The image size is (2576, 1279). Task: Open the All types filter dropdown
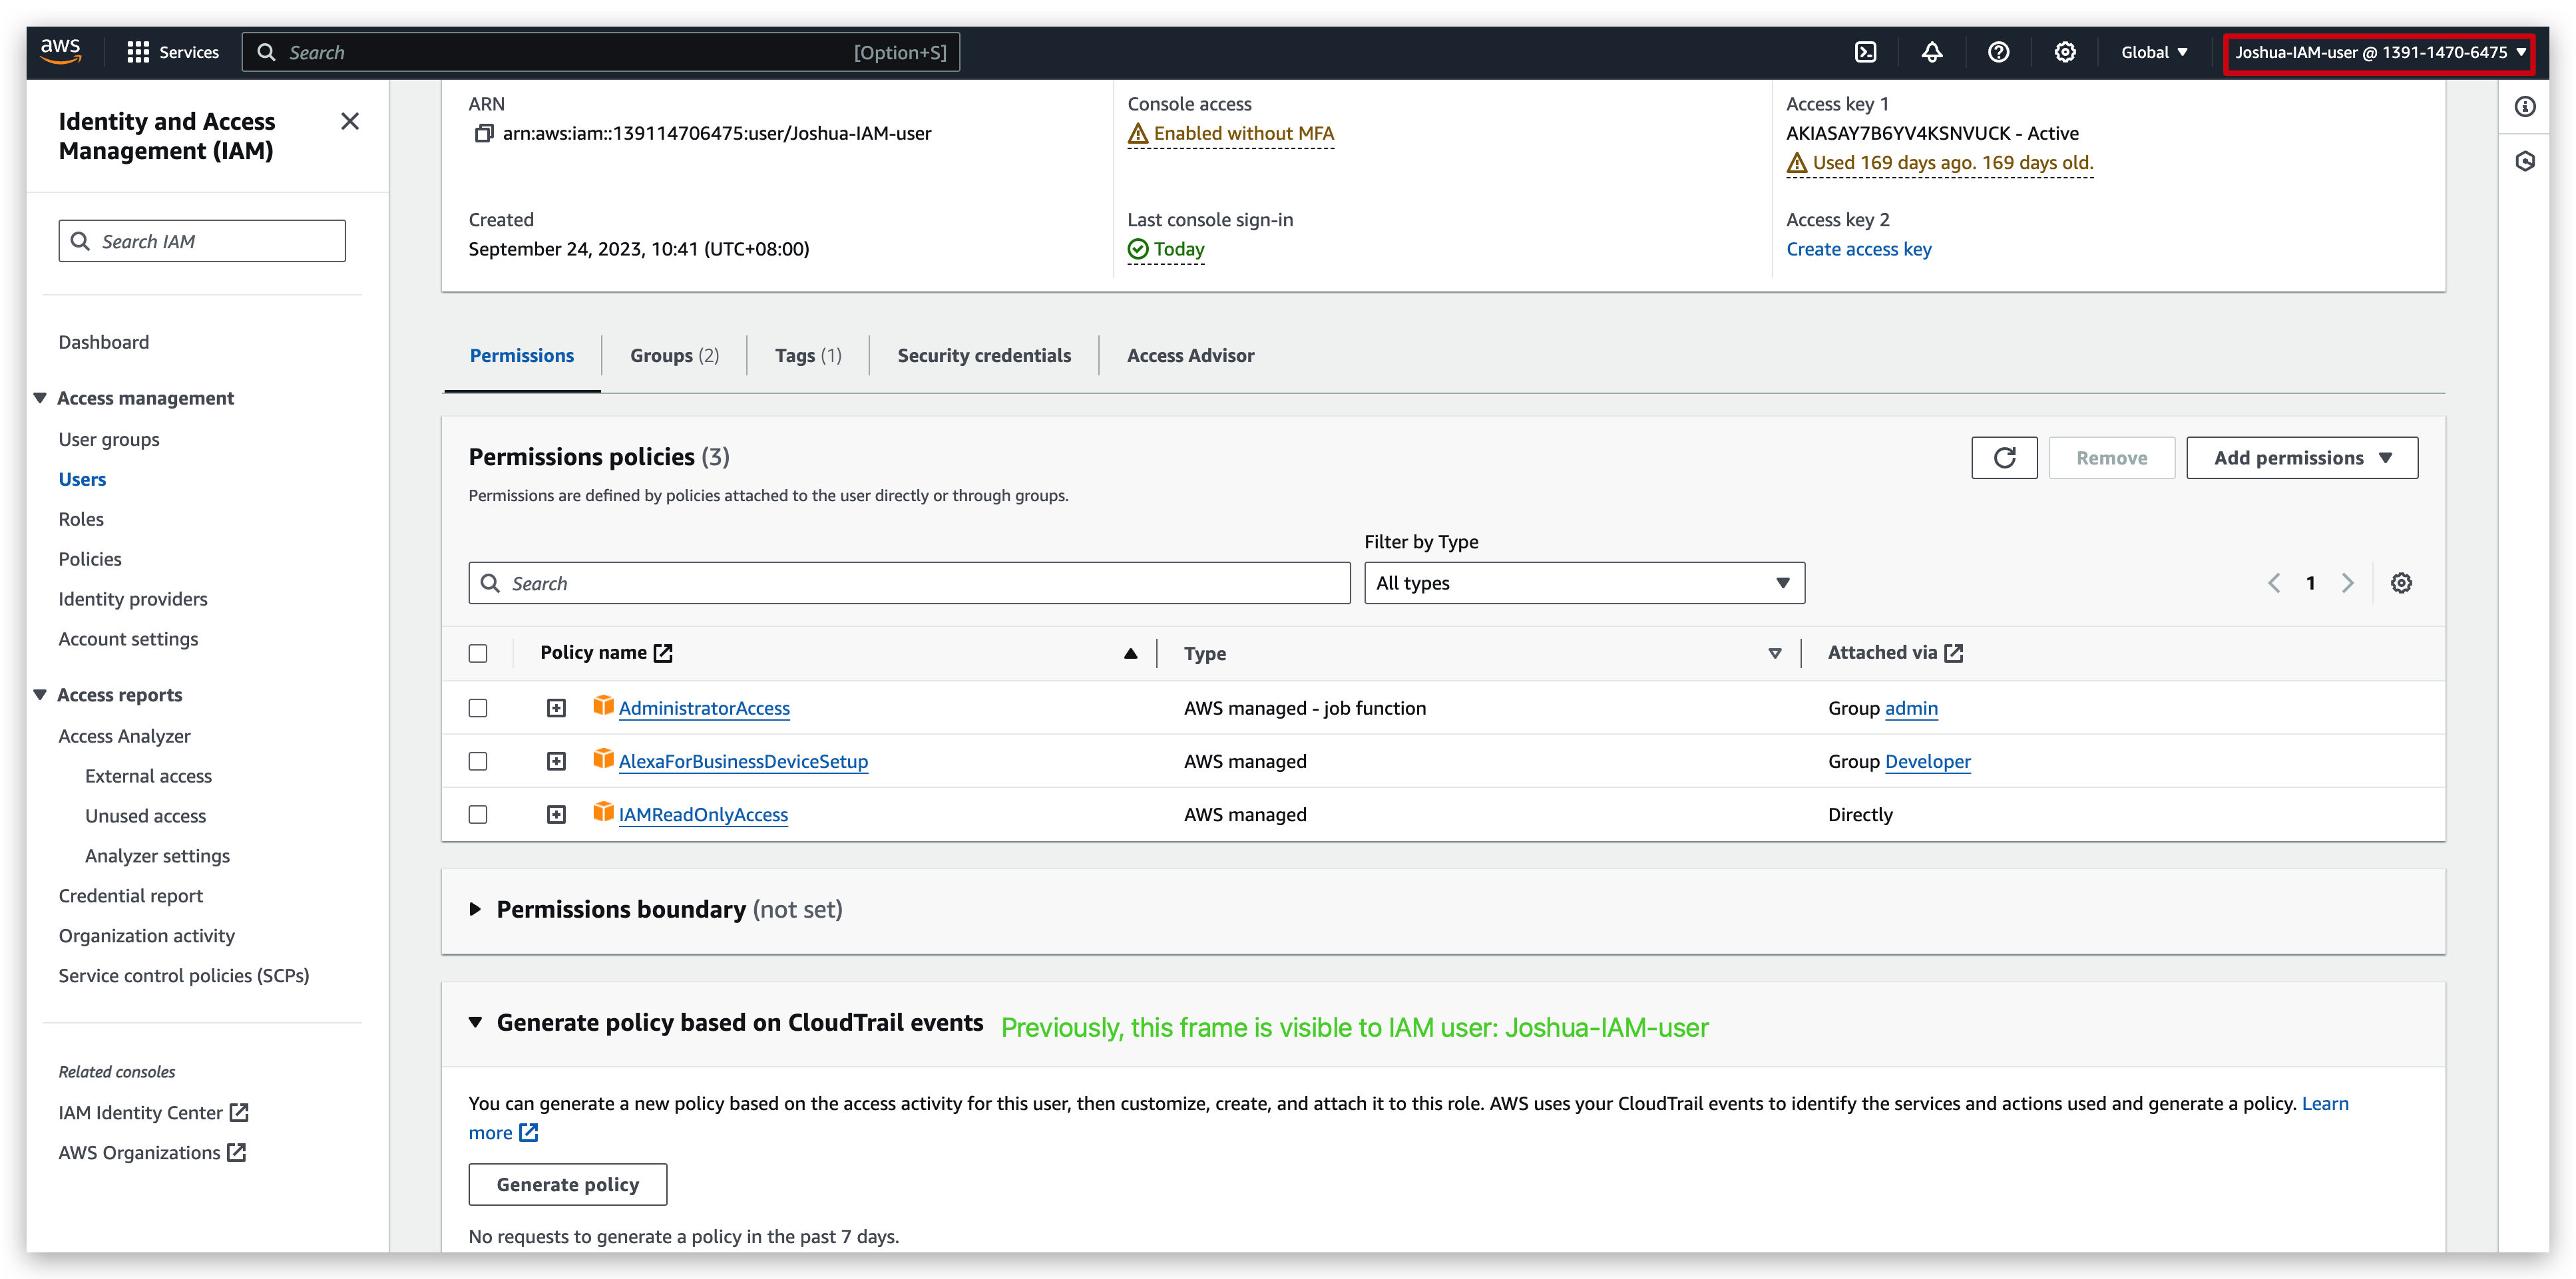pyautogui.click(x=1583, y=583)
